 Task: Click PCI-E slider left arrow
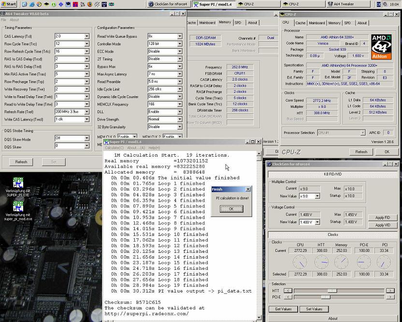287,297
